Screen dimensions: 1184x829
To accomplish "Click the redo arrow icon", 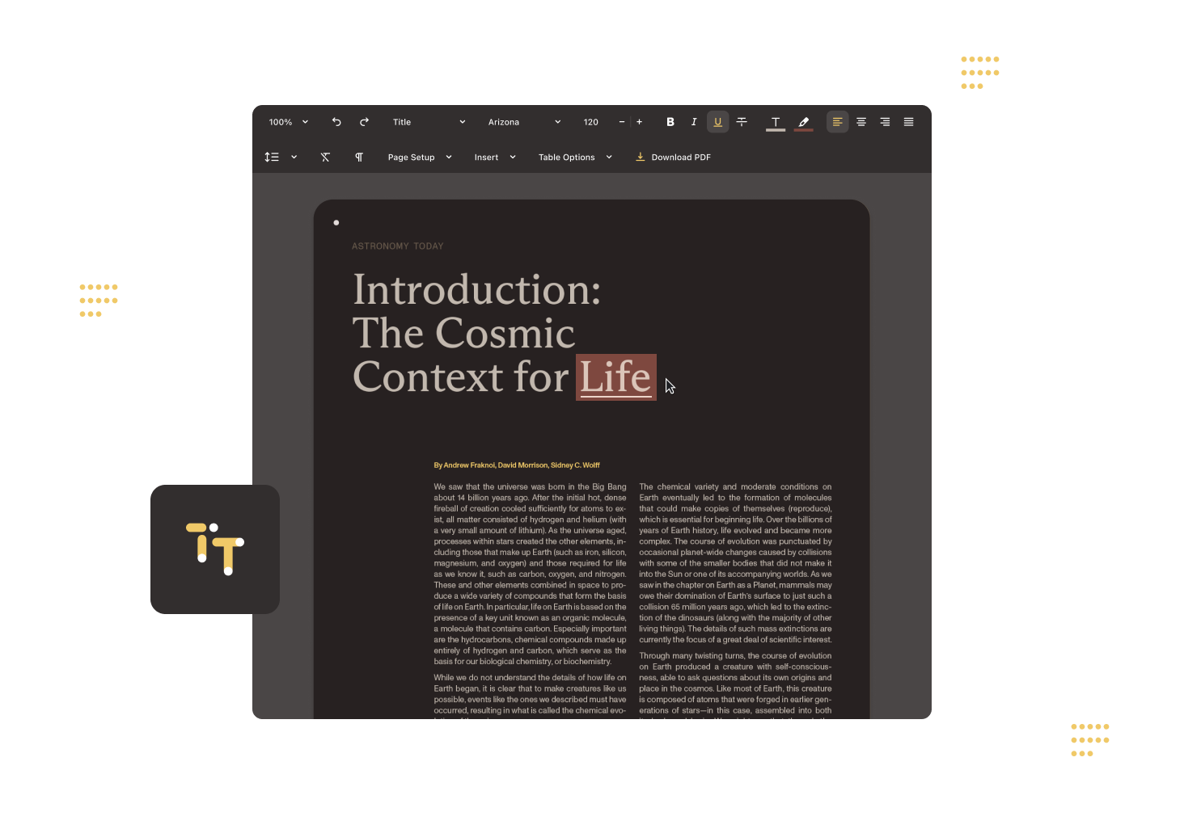I will [364, 122].
